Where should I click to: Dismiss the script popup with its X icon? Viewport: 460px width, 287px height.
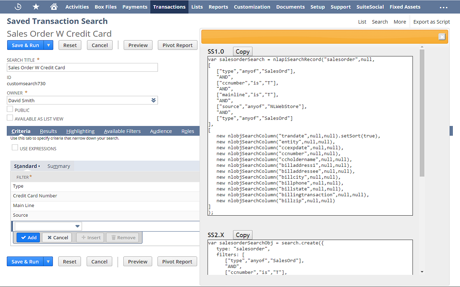pos(442,37)
